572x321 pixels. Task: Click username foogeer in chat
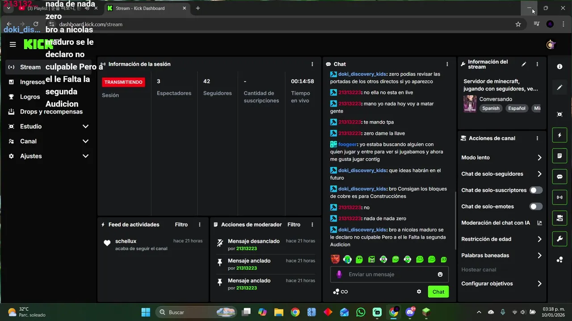(348, 144)
